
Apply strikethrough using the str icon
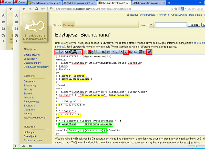(x=108, y=52)
